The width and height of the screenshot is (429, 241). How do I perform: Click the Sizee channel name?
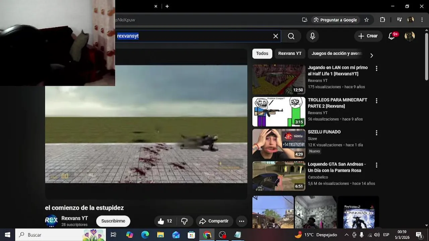[x=312, y=139]
